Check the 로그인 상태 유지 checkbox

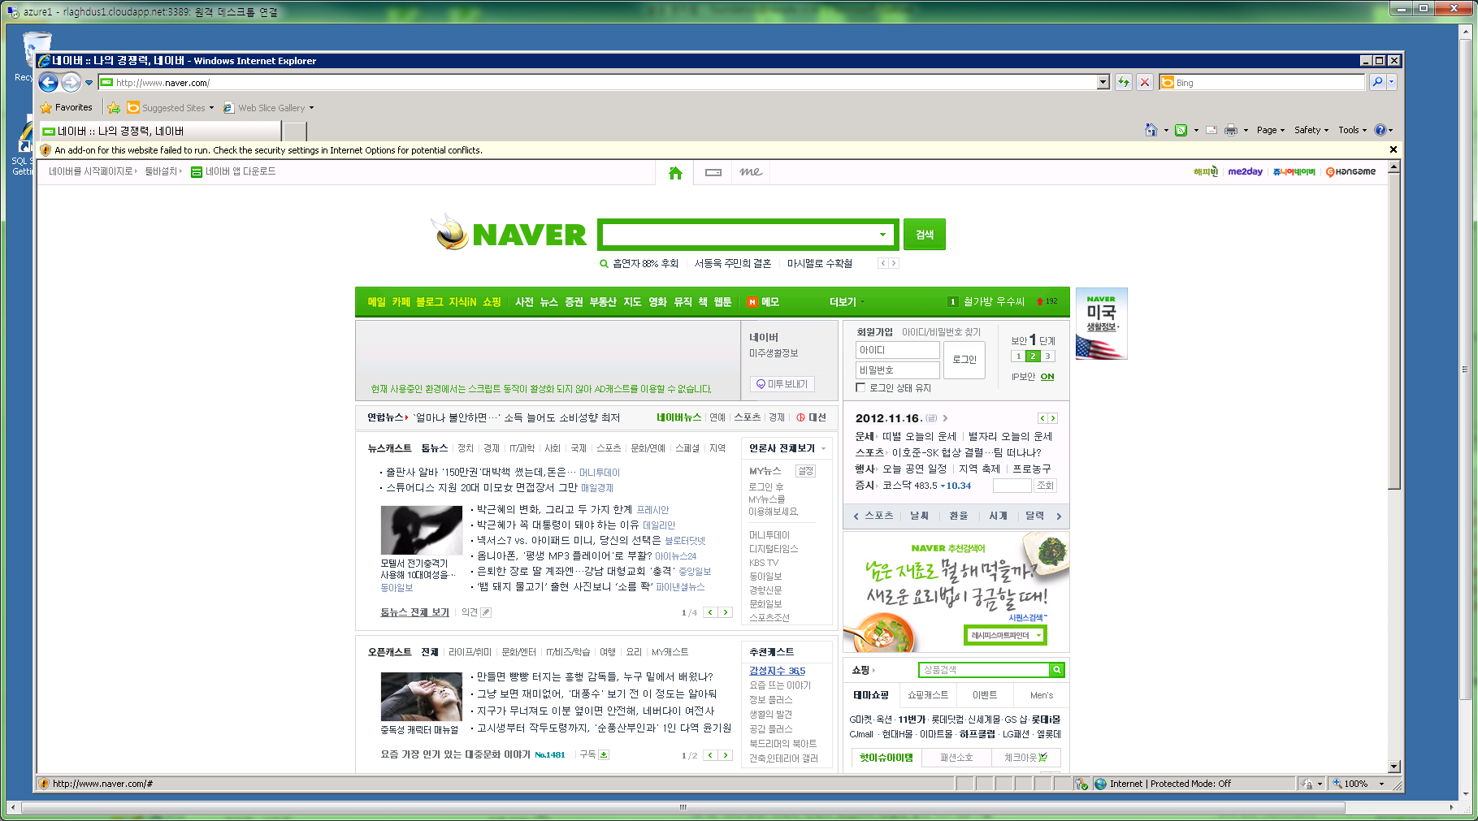point(860,387)
